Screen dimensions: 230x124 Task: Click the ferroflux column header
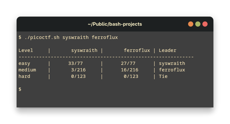(x=137, y=50)
